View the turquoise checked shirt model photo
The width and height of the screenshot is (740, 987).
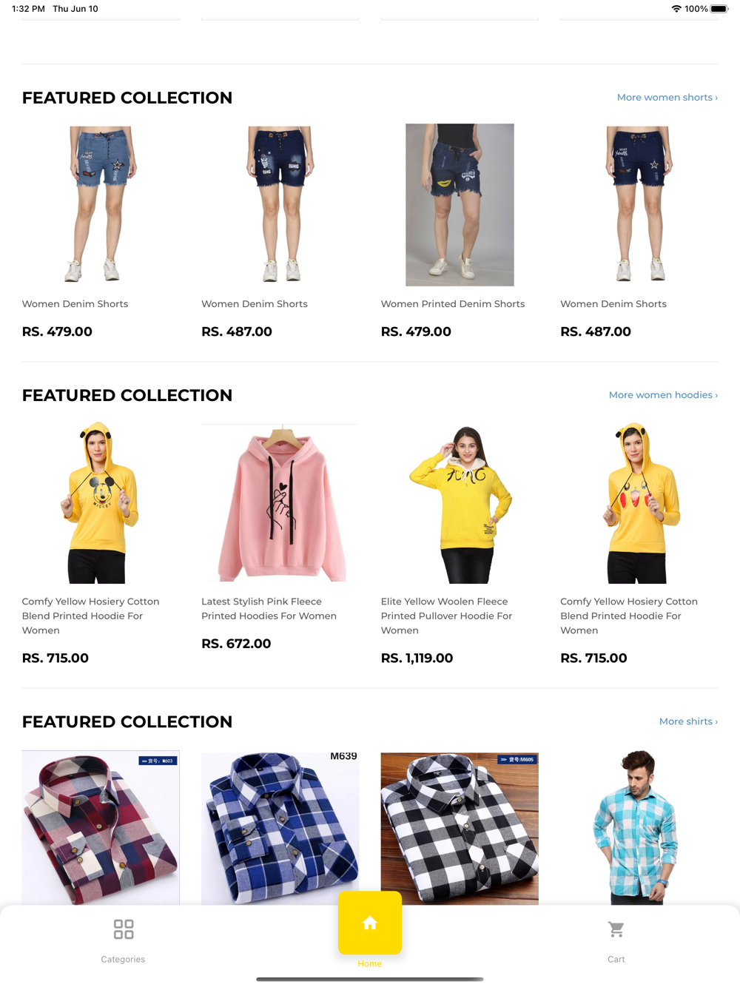coord(638,827)
